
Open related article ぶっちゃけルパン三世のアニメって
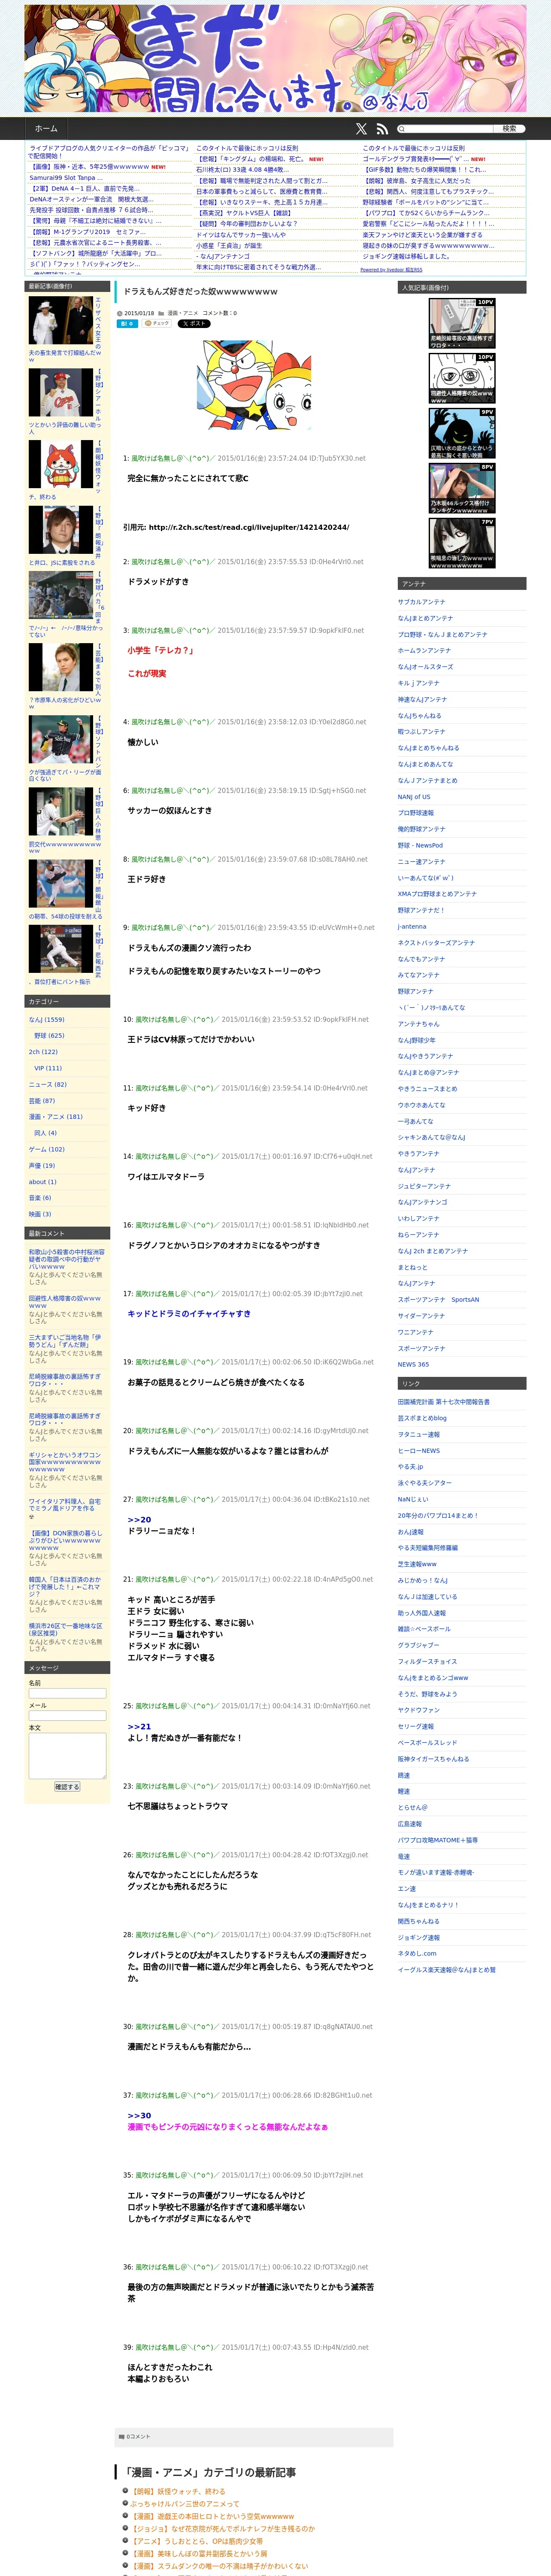185,2504
